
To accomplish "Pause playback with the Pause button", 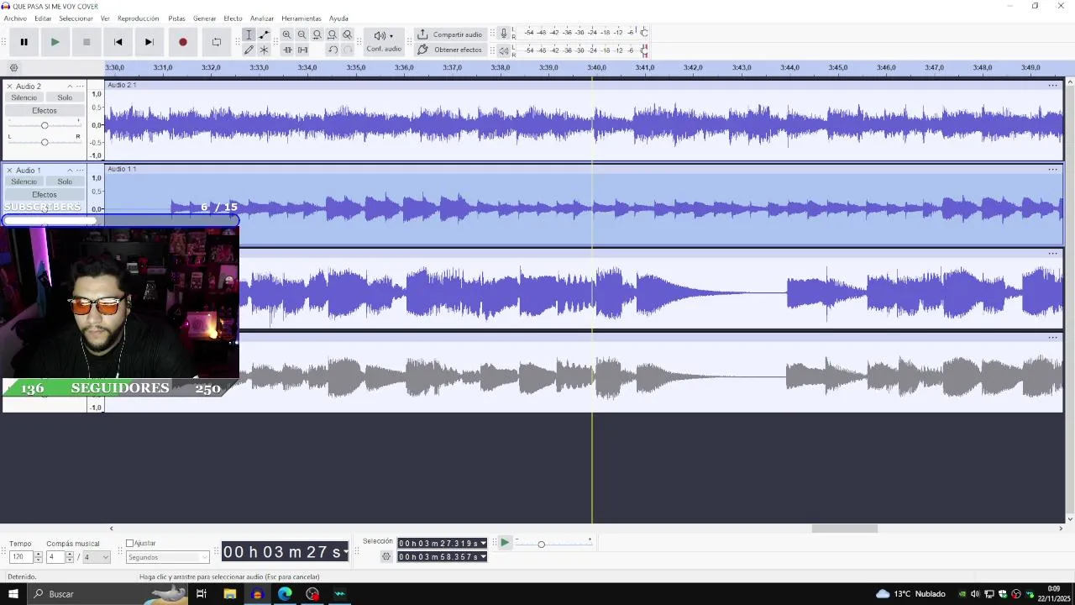I will (24, 42).
